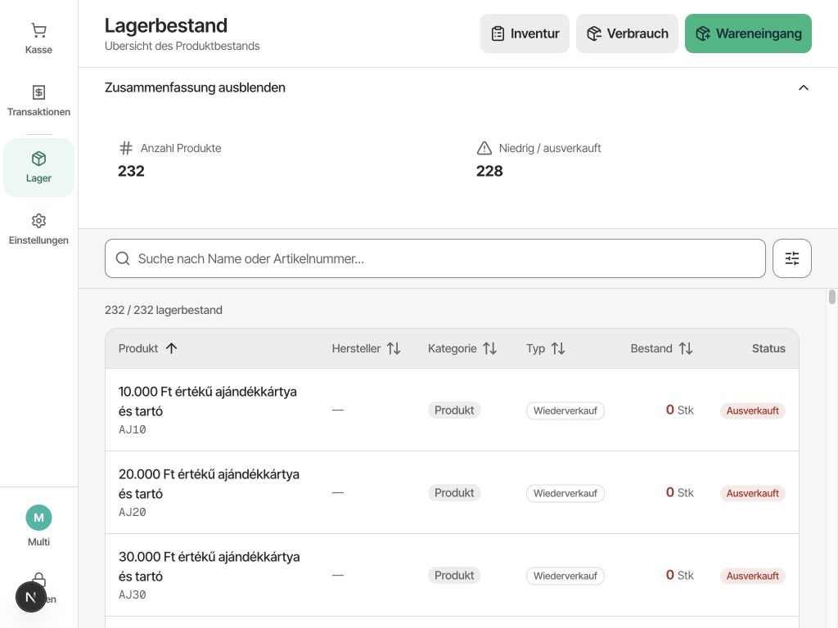This screenshot has height=628, width=838.
Task: Click article number AJ30
Action: pos(132,595)
